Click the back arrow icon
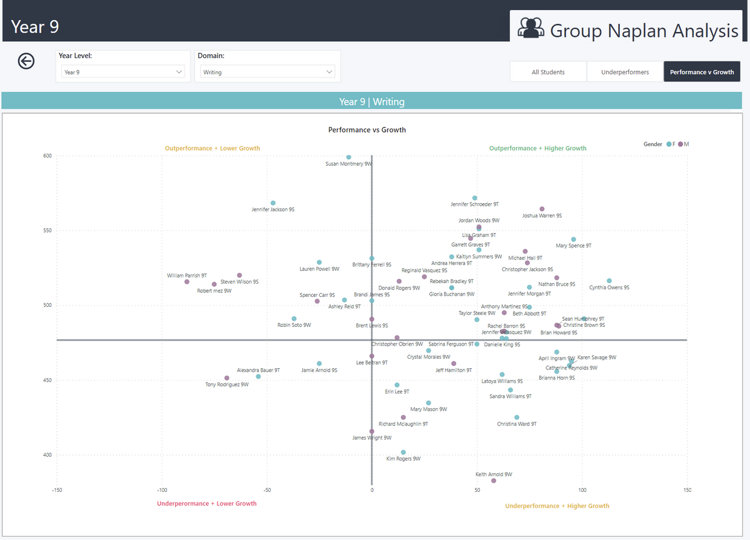 [26, 61]
